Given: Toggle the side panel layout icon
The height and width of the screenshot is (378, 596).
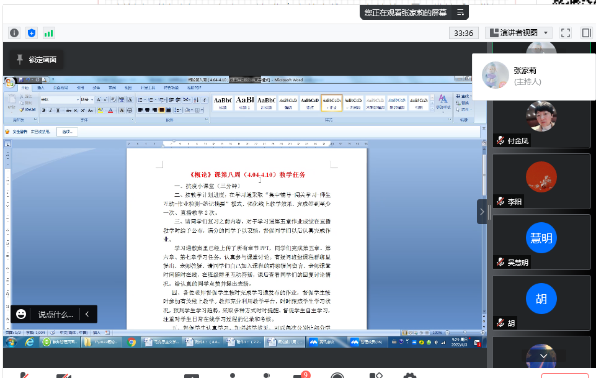Looking at the screenshot, I should tap(585, 33).
